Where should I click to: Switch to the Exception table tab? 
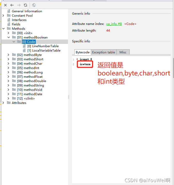coord(104,52)
